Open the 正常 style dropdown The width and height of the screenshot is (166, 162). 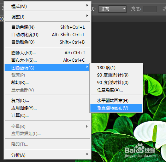(x=112, y=9)
